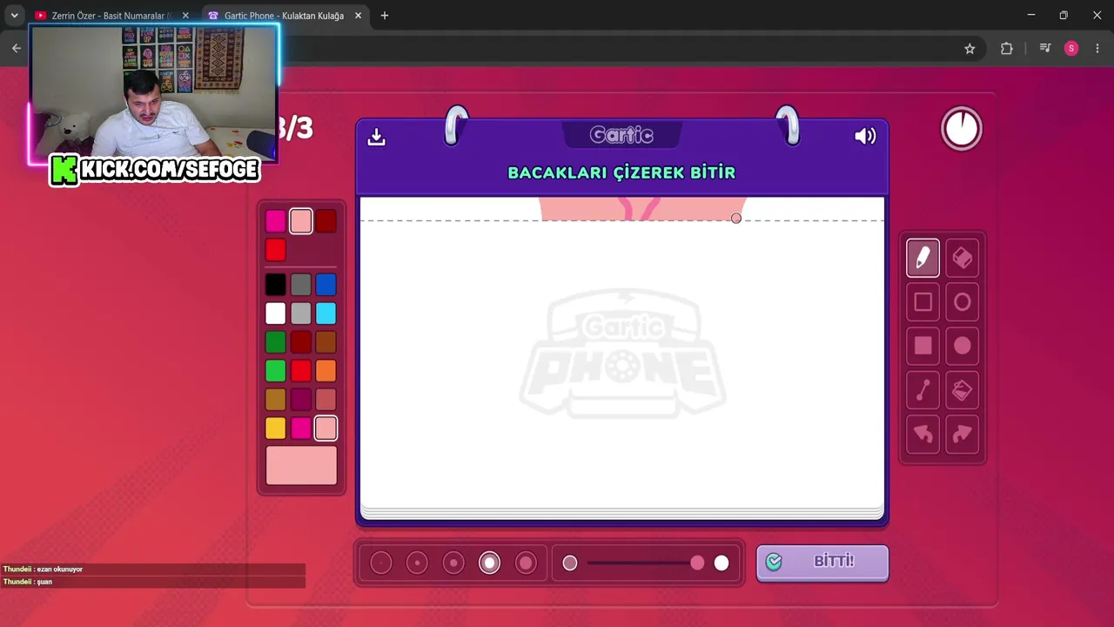Viewport: 1114px width, 627px height.
Task: Click the Gartic logo in the header
Action: point(621,135)
